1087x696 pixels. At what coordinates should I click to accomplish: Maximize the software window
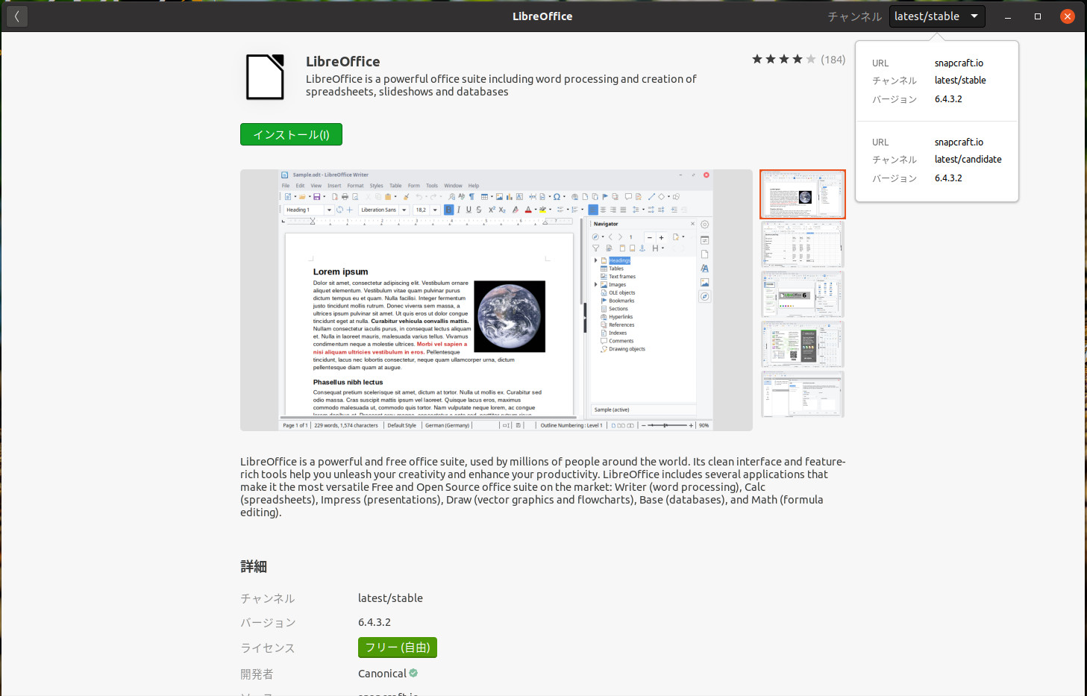pyautogui.click(x=1038, y=16)
